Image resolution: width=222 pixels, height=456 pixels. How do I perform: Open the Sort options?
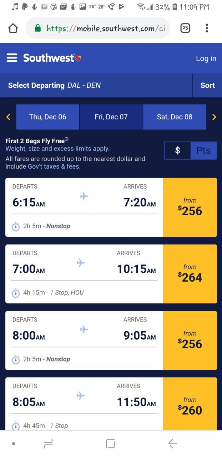(x=207, y=85)
